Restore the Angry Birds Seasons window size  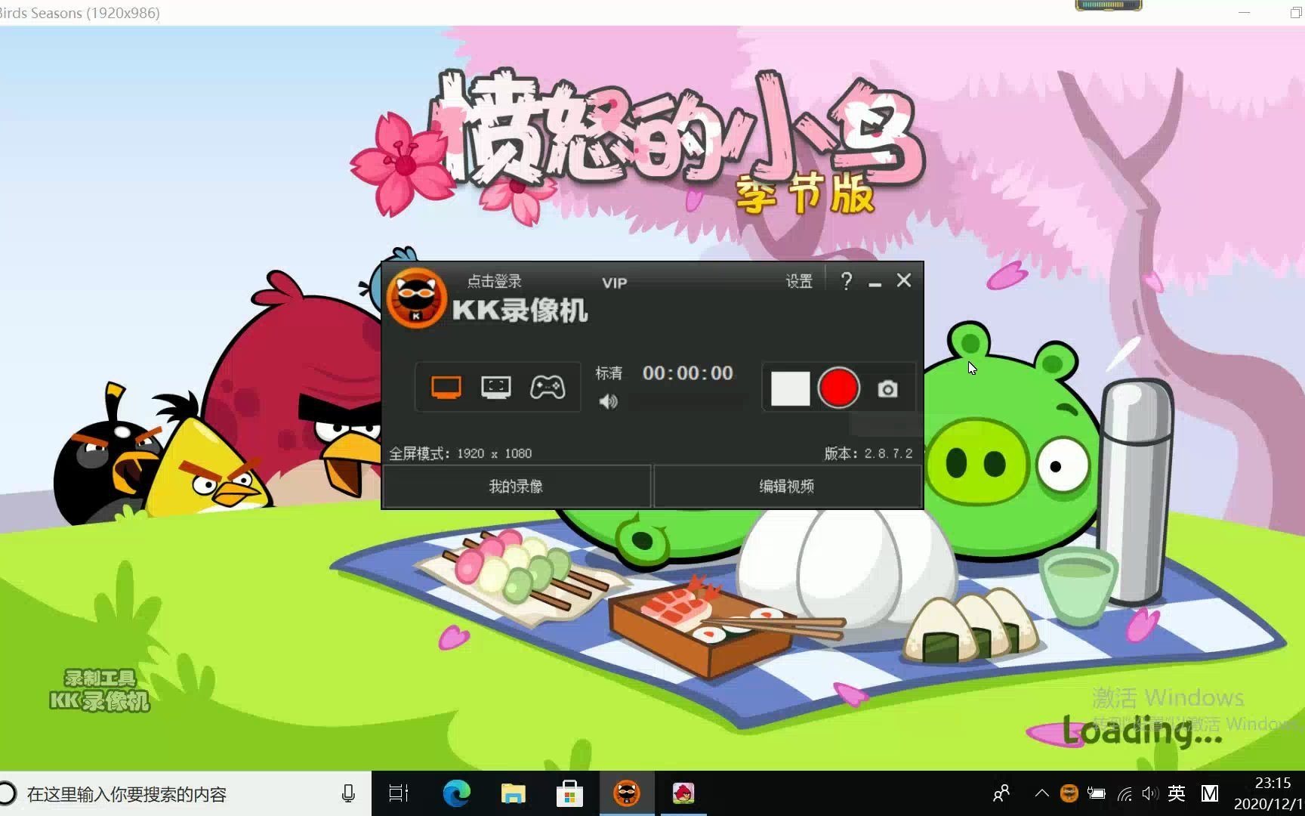tap(1294, 13)
